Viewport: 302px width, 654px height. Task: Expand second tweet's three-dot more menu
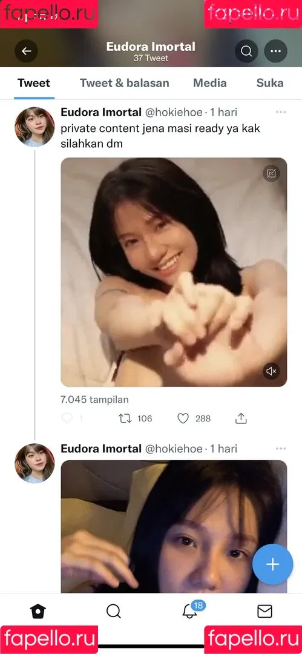coord(281,449)
